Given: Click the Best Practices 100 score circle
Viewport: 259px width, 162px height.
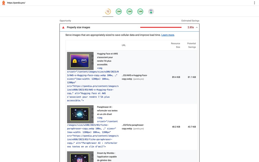Looking at the screenshot, I should click(x=129, y=11).
